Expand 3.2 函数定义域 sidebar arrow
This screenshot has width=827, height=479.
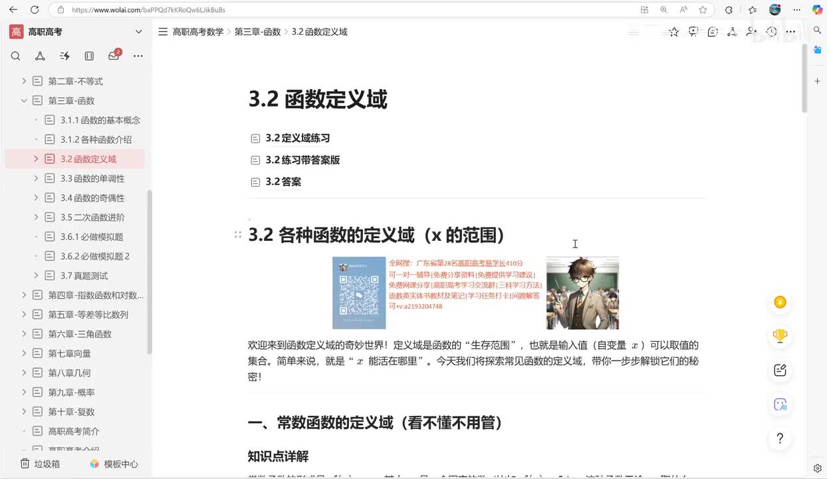click(x=36, y=159)
